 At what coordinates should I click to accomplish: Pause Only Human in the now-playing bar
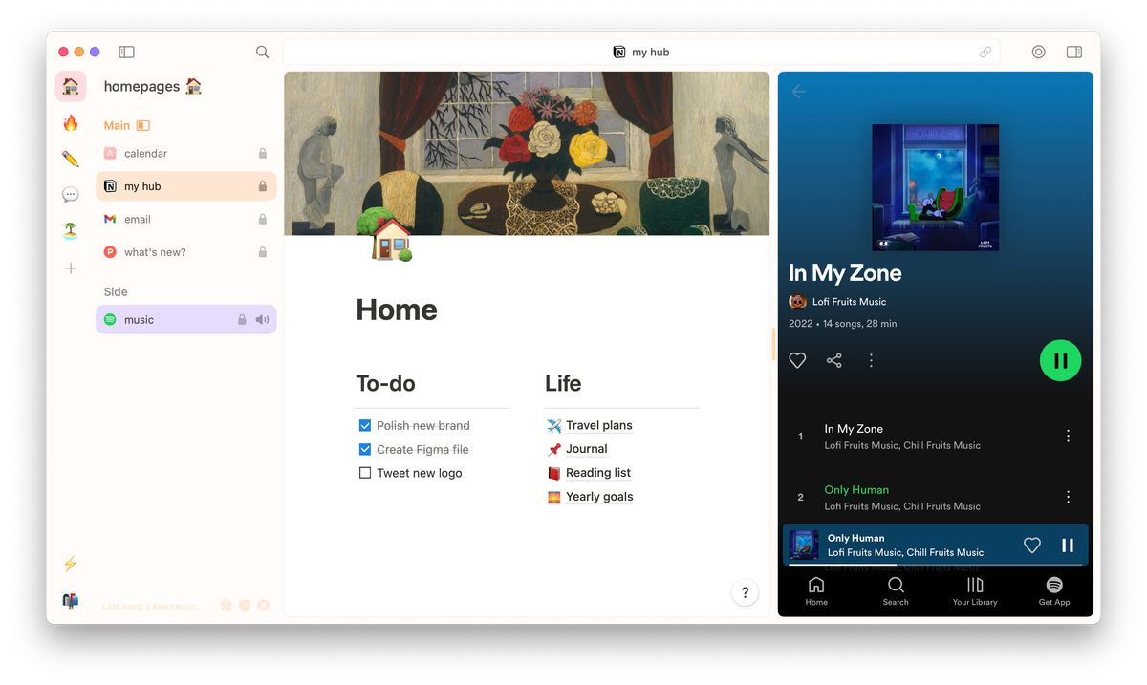point(1068,546)
